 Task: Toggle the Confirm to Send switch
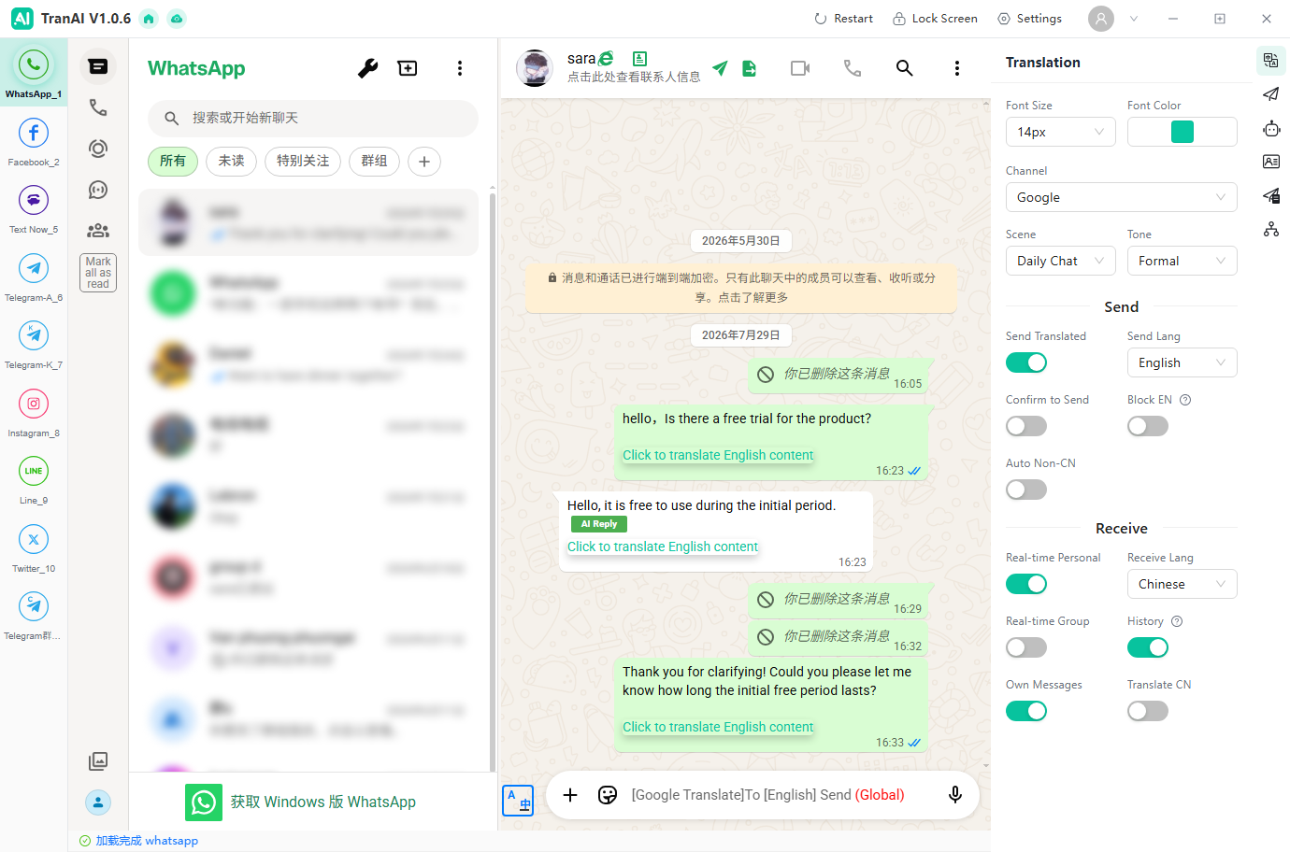tap(1026, 426)
